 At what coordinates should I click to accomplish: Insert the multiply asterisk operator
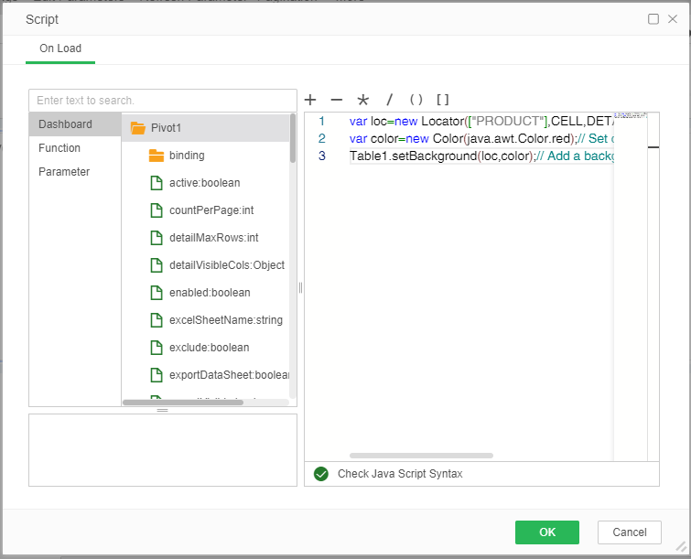click(362, 100)
